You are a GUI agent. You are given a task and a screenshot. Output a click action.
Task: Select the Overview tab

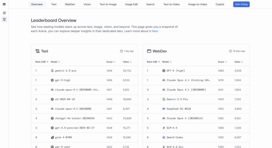(x=37, y=4)
